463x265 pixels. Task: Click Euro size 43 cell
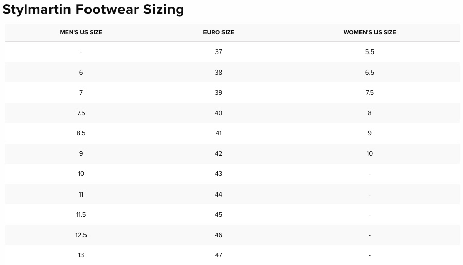pos(218,174)
